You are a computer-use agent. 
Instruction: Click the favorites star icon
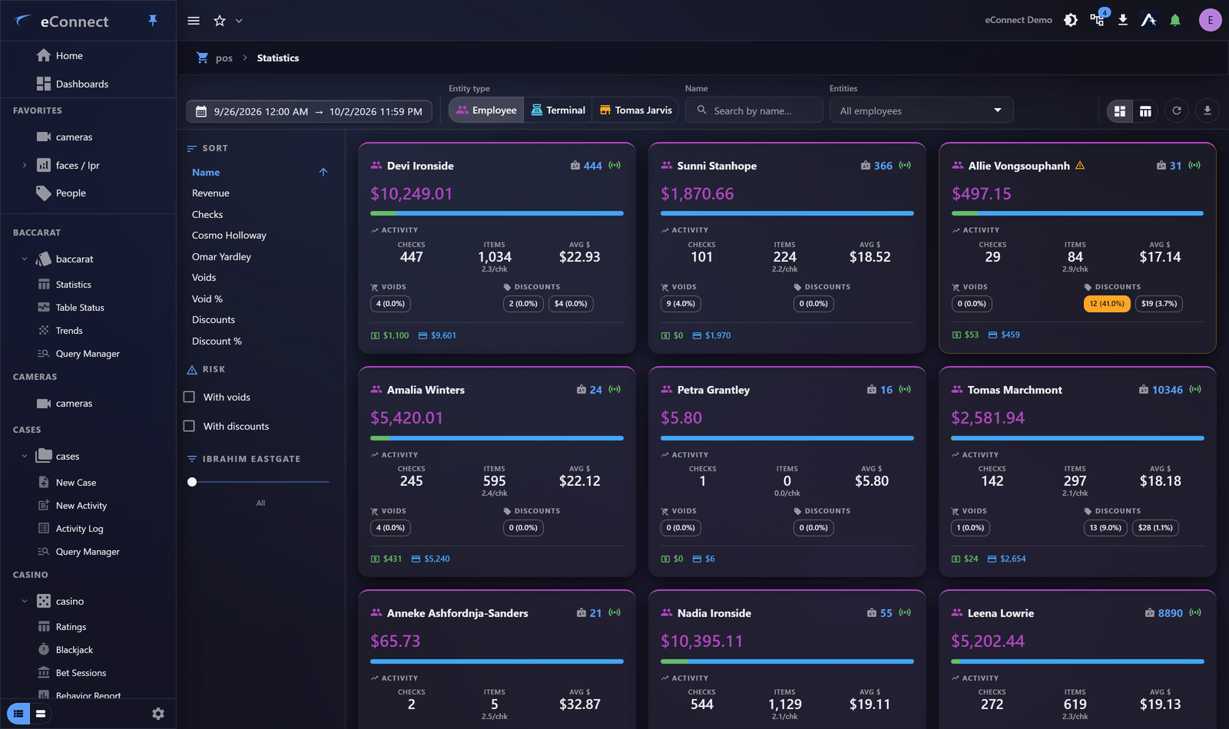[220, 21]
